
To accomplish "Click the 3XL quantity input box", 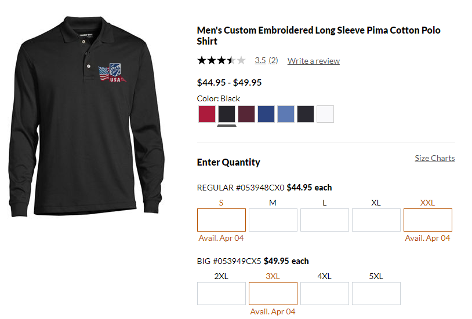I will pos(273,294).
